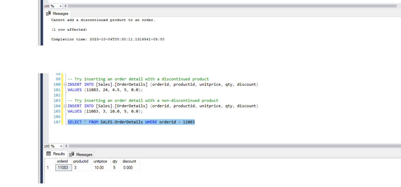401x187 pixels.
Task: Open the bottom pane 100% zoom dropdown
Action: coord(61,146)
